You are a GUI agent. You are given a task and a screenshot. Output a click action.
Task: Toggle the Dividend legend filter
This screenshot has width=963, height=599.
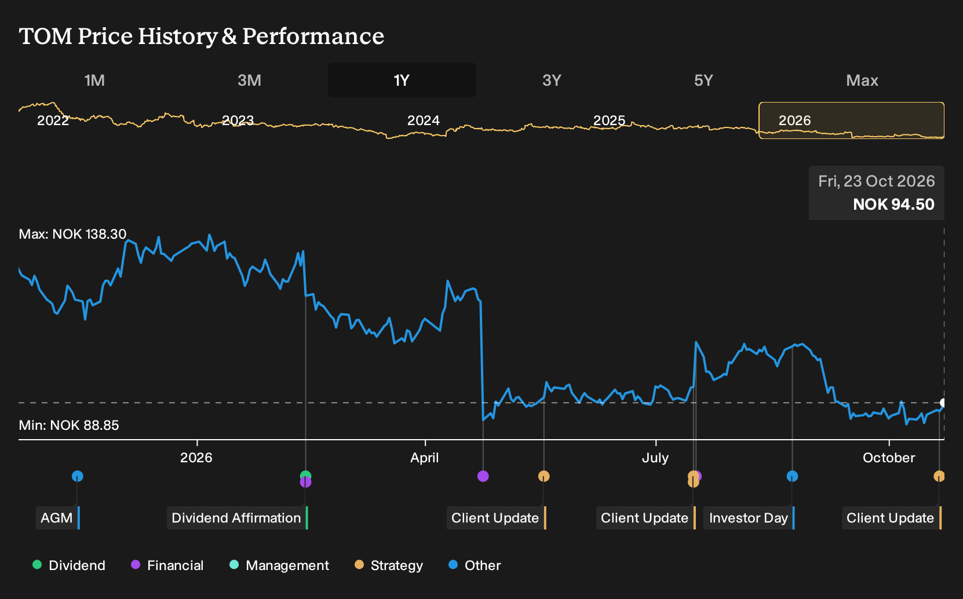click(69, 565)
